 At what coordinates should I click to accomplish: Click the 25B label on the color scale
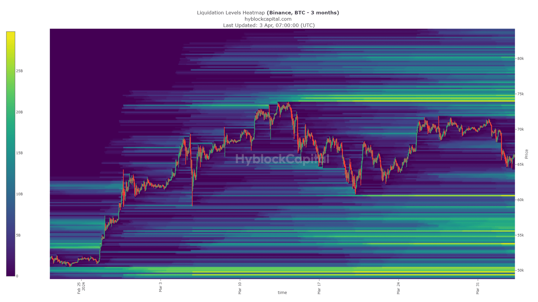point(20,71)
